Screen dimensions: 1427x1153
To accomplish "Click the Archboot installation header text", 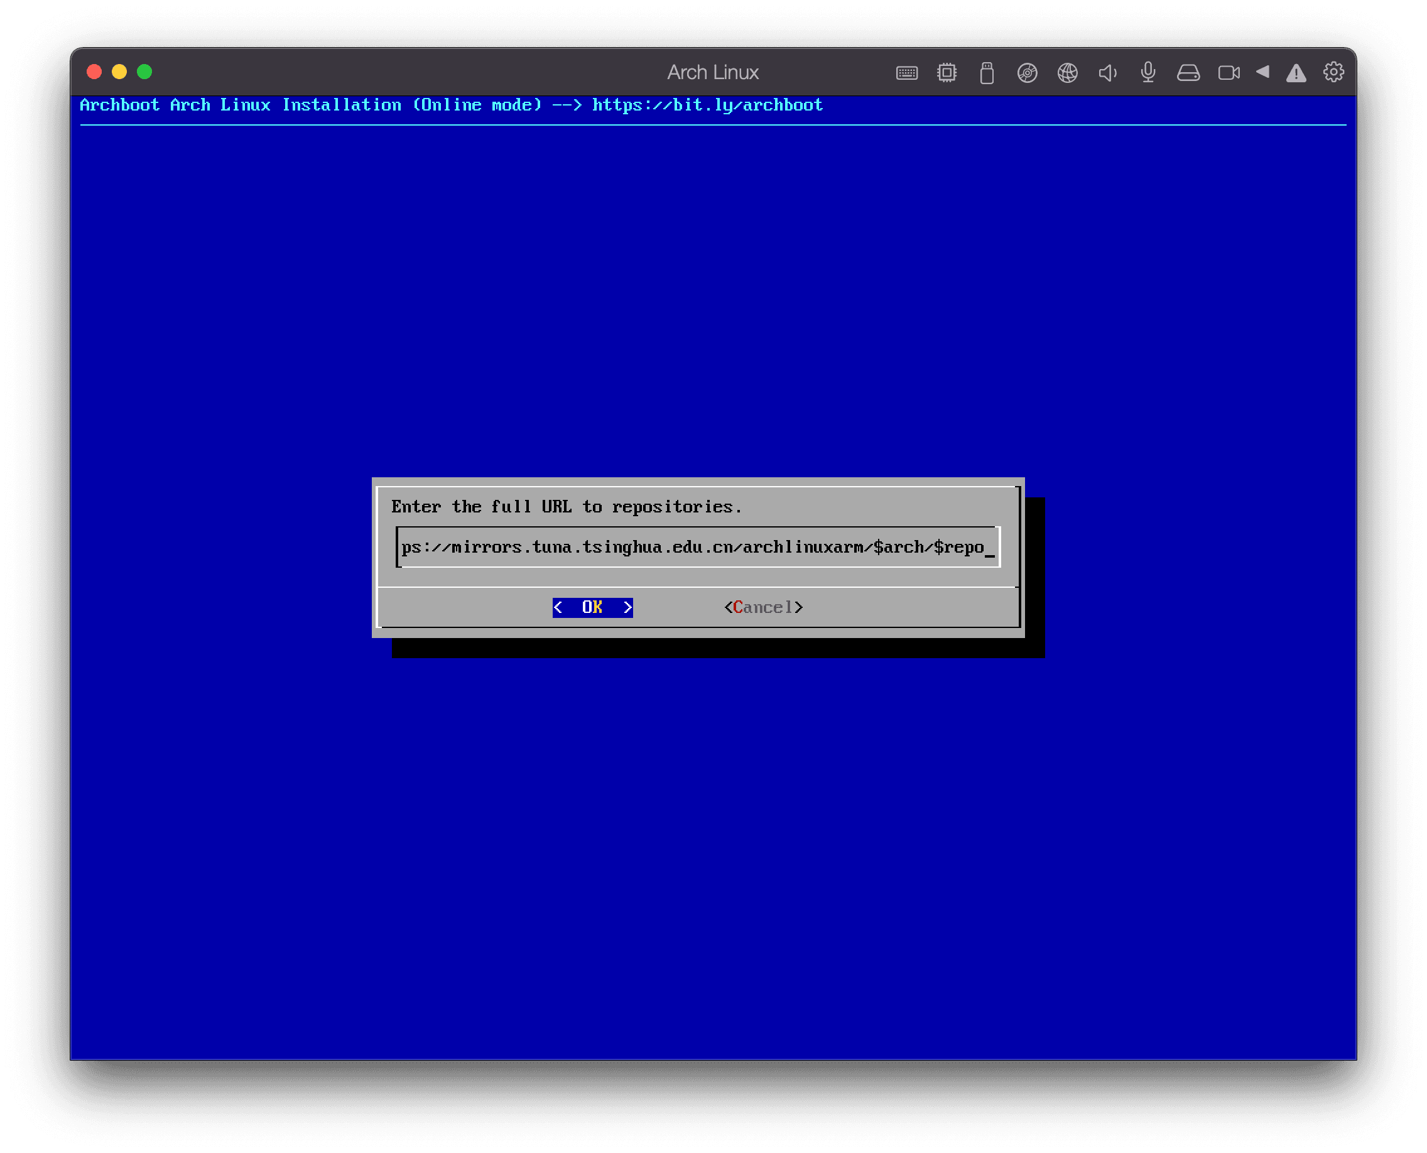I will 451,105.
